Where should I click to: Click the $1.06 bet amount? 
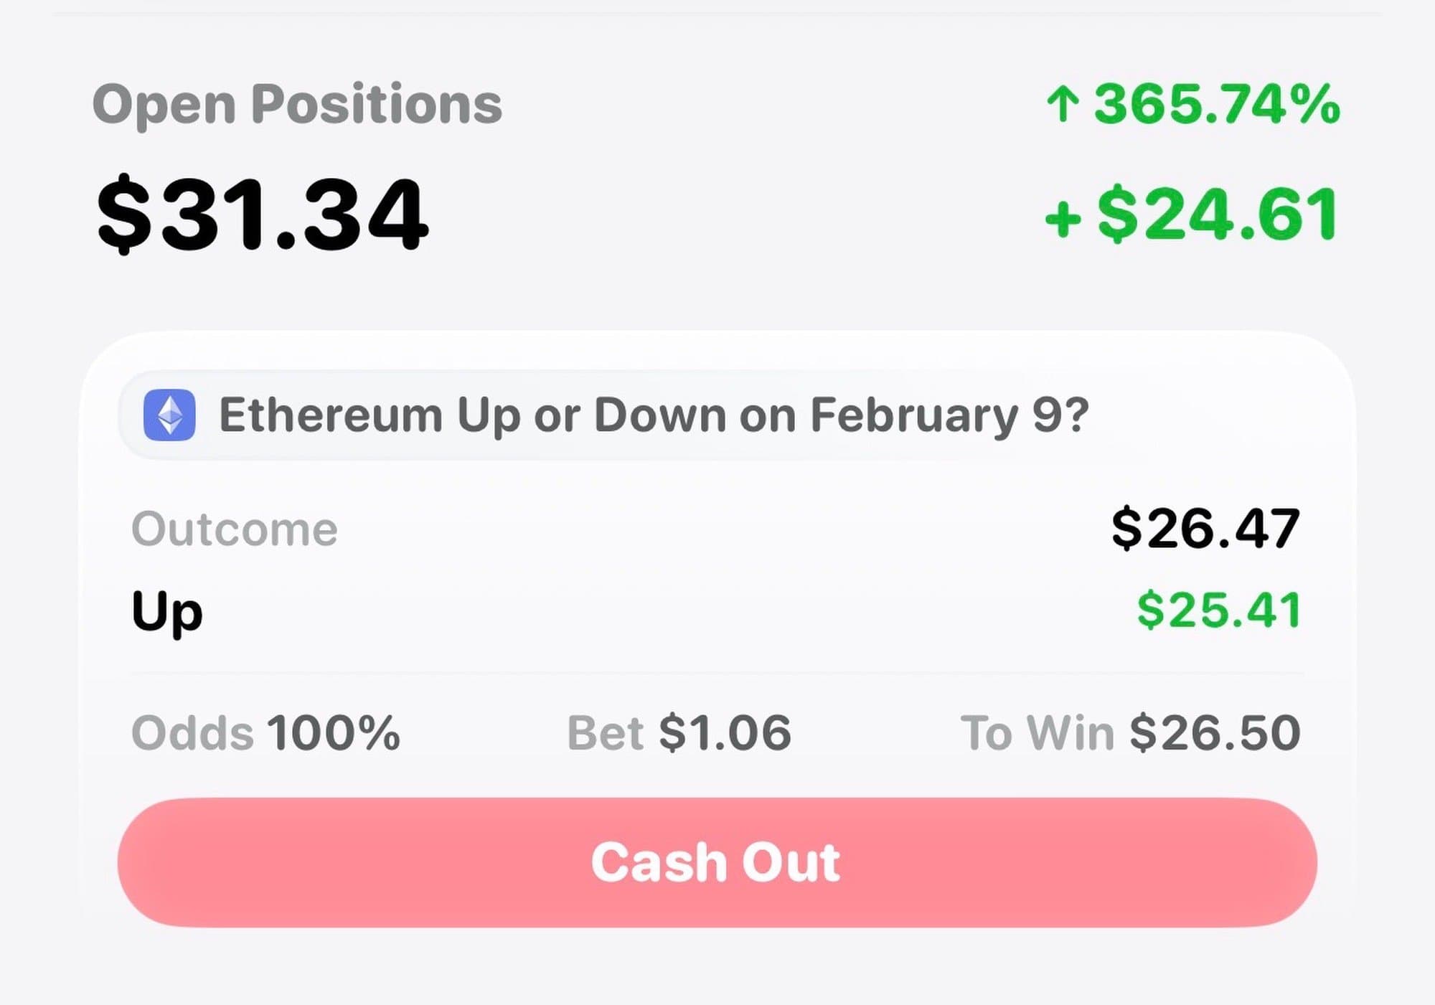[725, 733]
